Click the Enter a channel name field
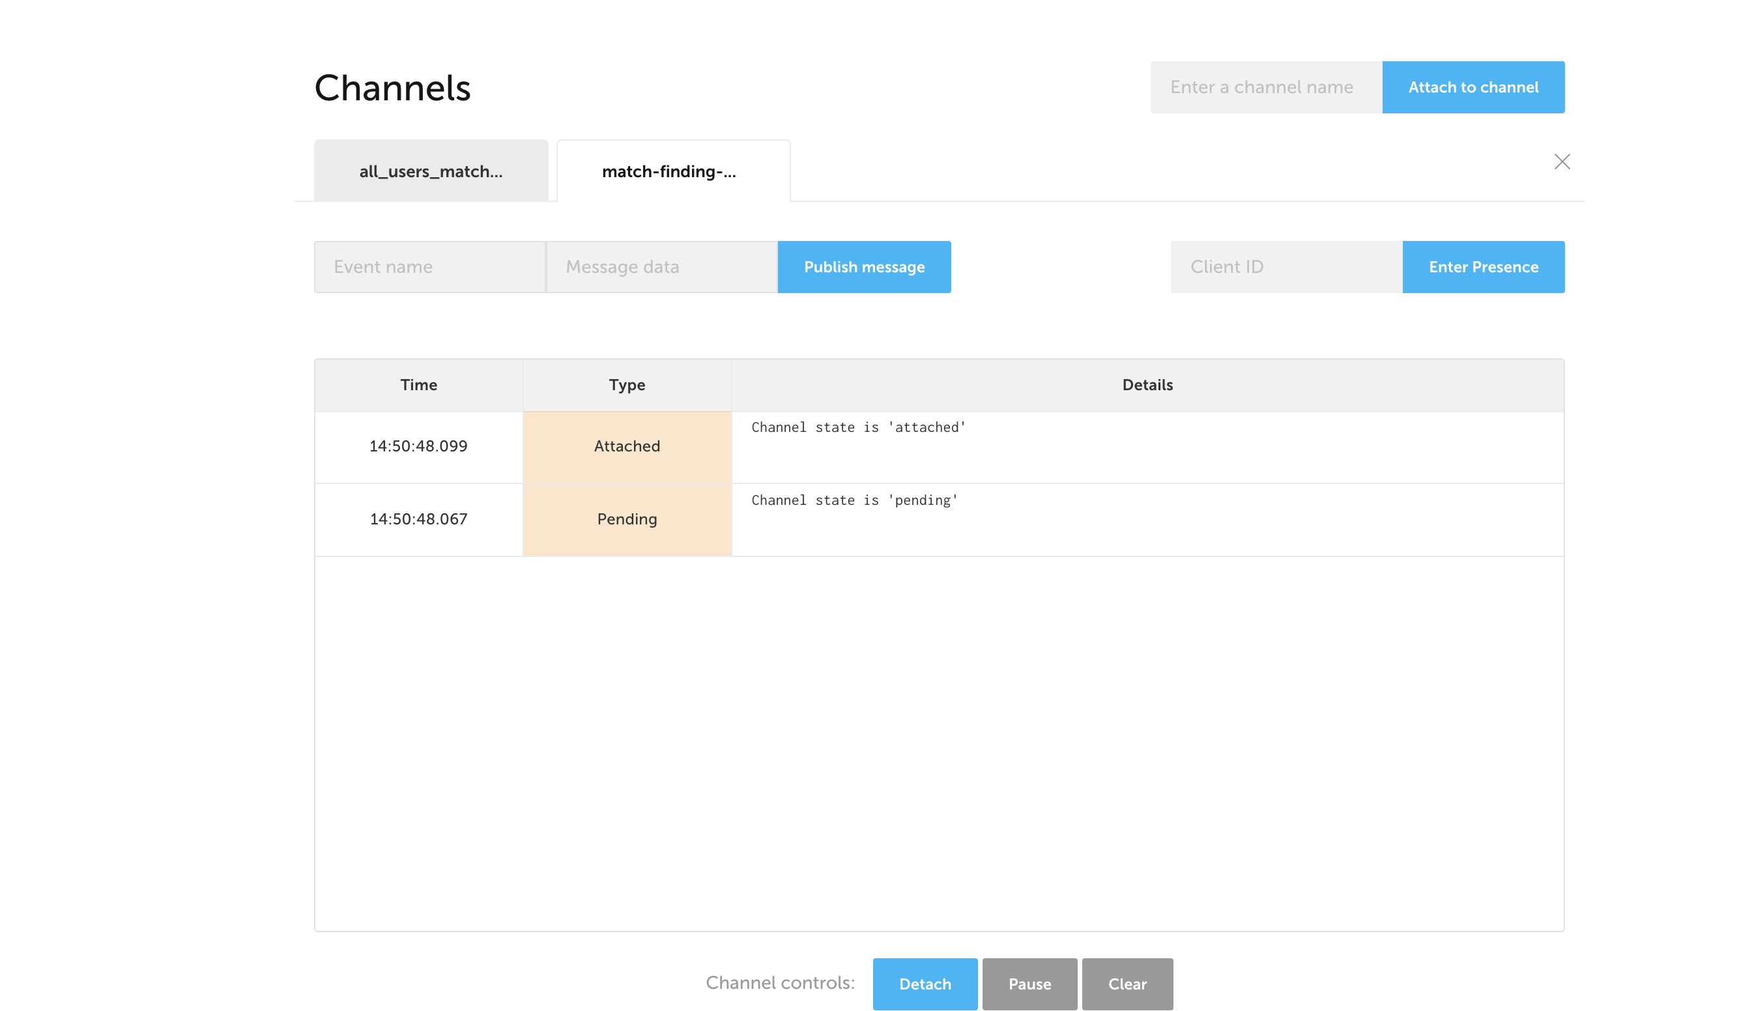The height and width of the screenshot is (1011, 1754). 1265,87
